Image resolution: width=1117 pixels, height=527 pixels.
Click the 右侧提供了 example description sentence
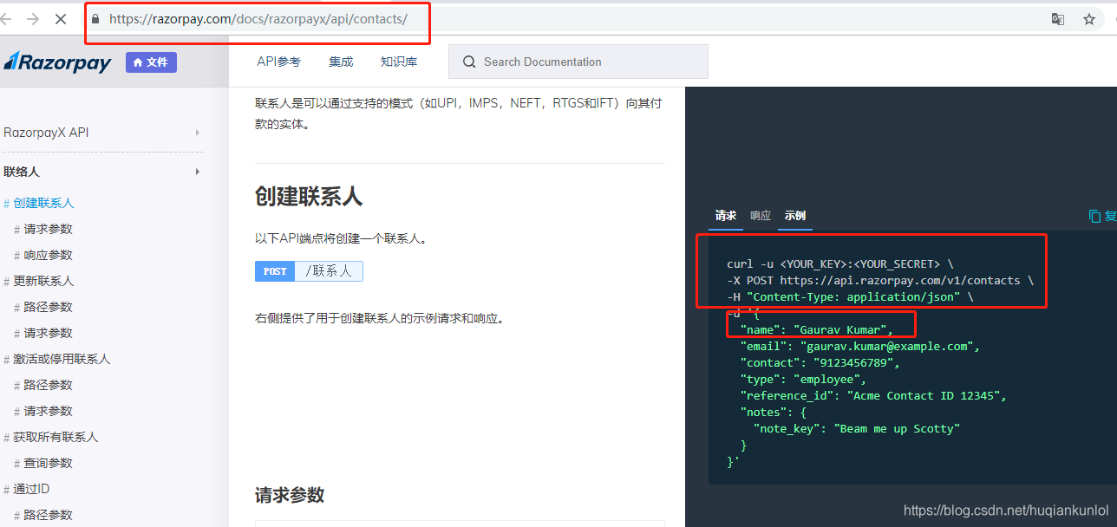[x=380, y=318]
